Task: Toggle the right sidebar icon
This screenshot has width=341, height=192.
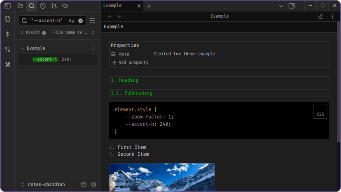Action: tap(292, 6)
